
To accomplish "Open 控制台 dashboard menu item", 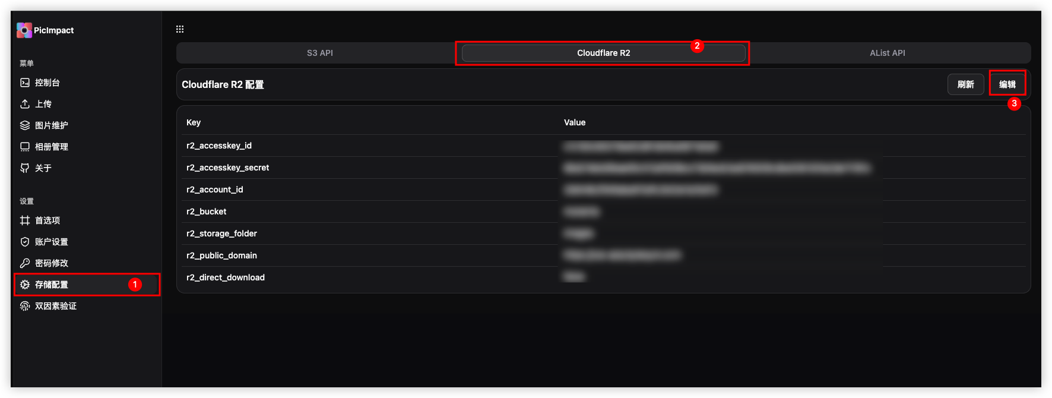I will click(x=87, y=83).
